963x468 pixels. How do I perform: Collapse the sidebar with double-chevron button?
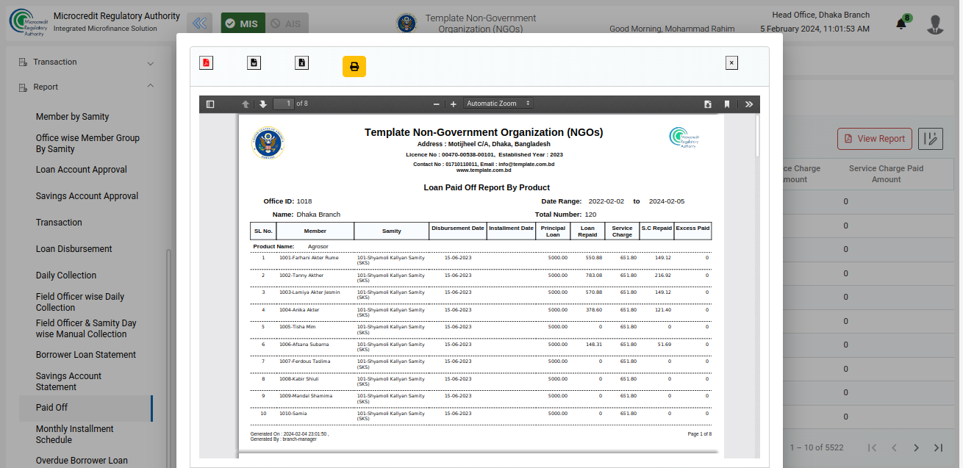pos(200,24)
